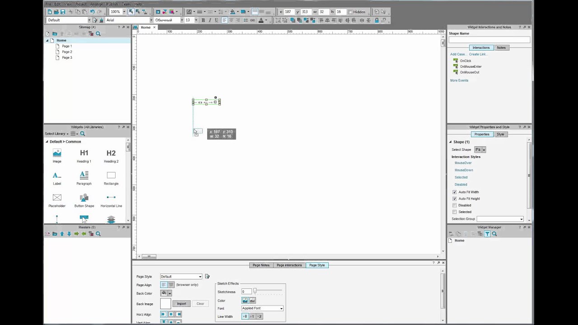Select the Rectangle widget
Image resolution: width=578 pixels, height=325 pixels.
click(x=111, y=178)
